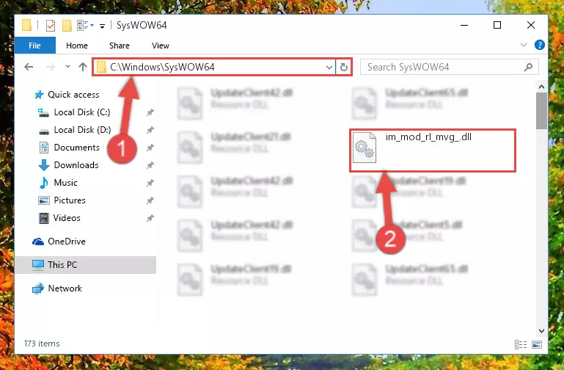Go up one folder level
The height and width of the screenshot is (370, 564).
click(83, 67)
